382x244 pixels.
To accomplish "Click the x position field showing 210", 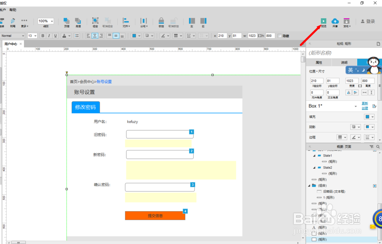I will tap(222, 36).
